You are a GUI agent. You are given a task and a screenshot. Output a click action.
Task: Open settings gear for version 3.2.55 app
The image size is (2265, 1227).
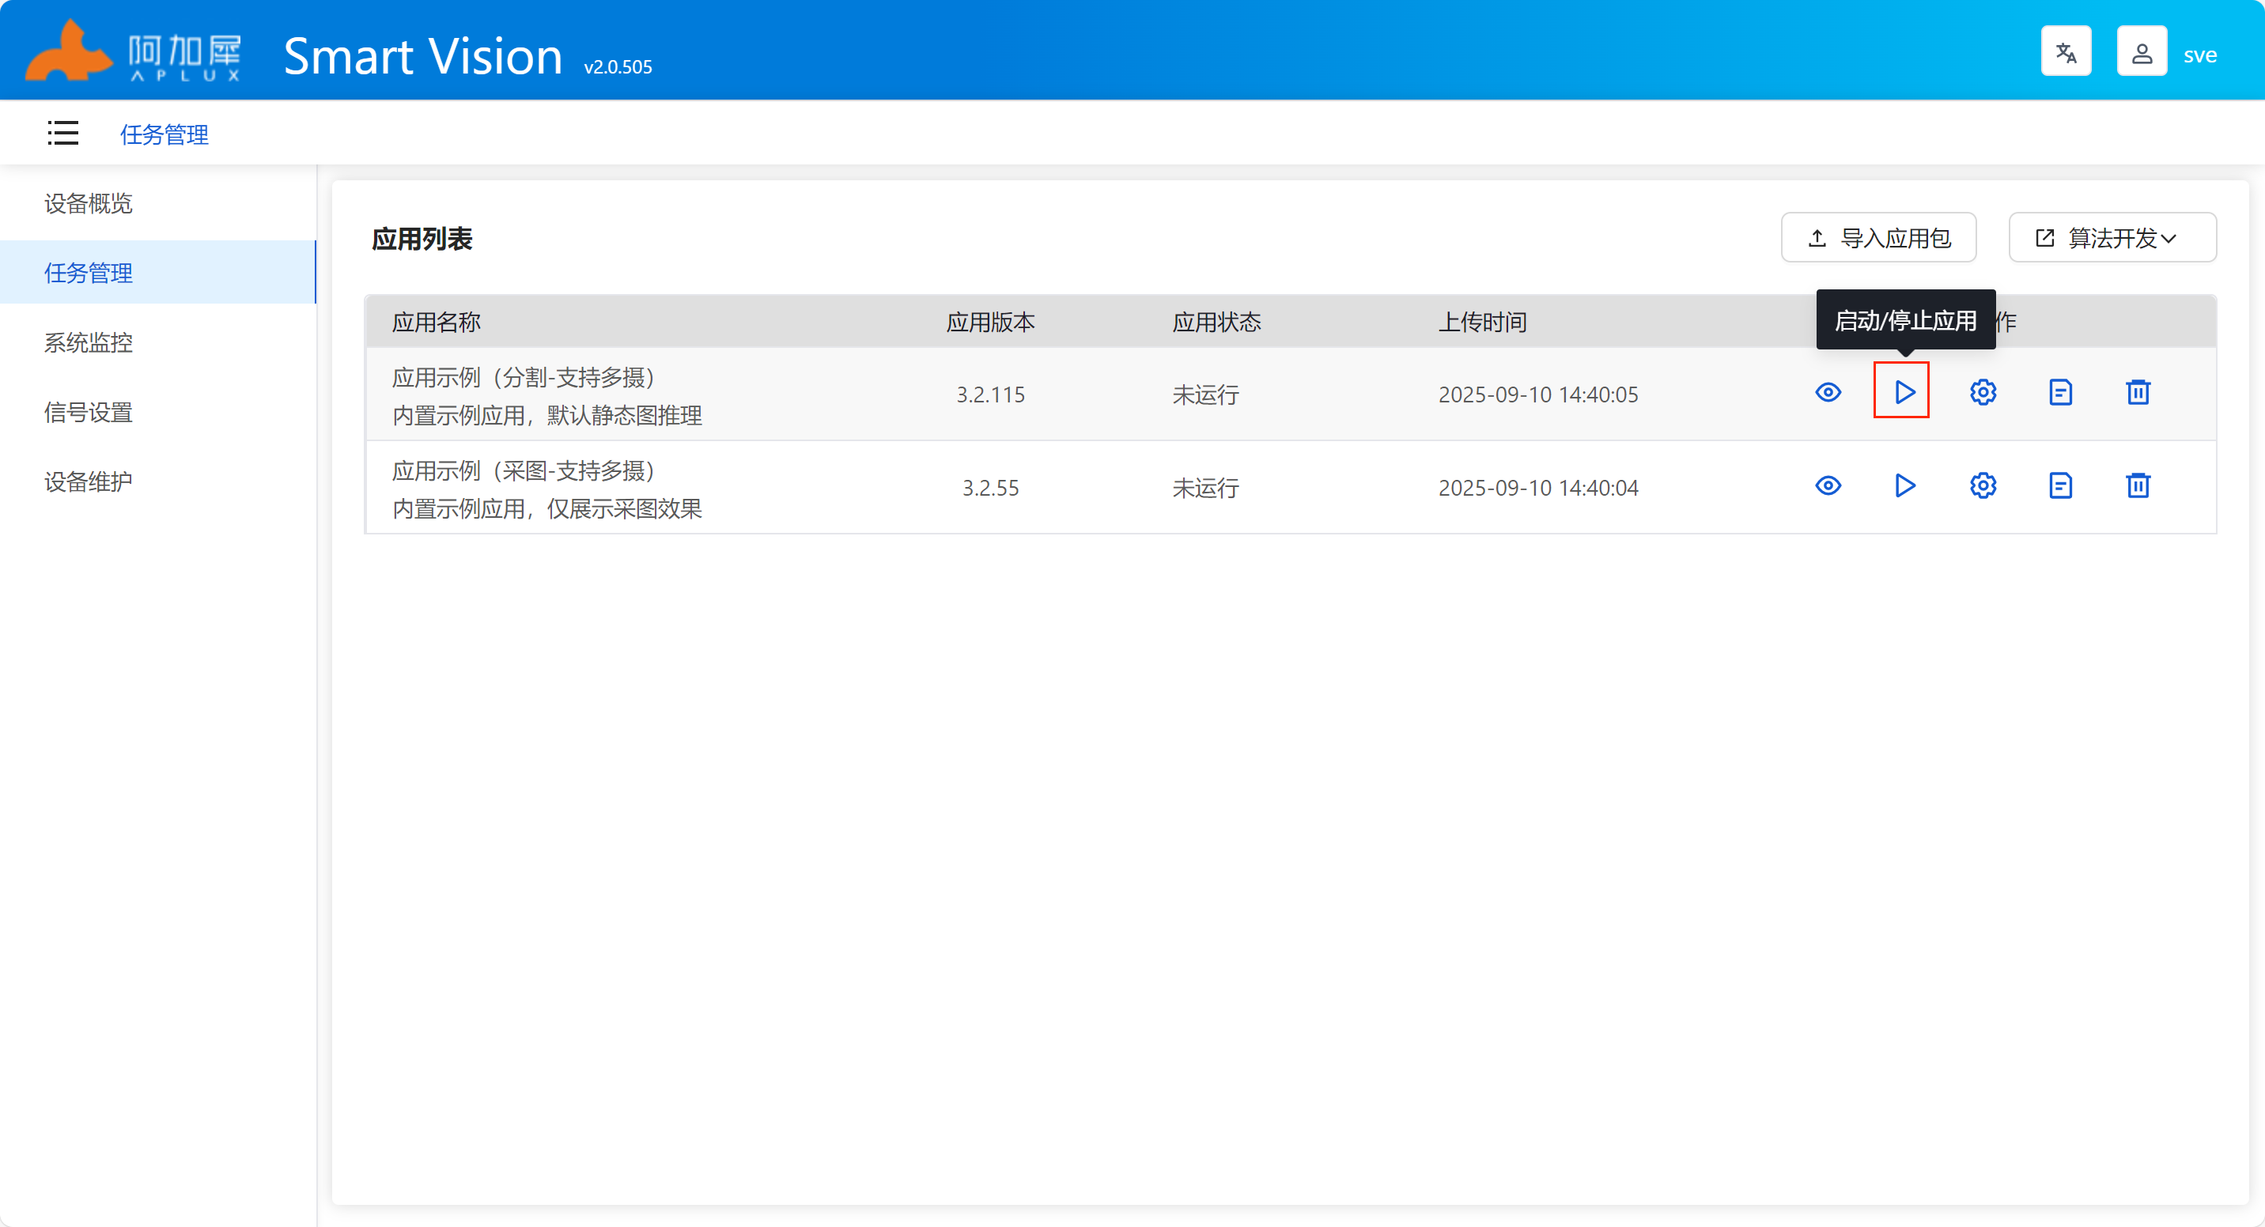point(1983,485)
